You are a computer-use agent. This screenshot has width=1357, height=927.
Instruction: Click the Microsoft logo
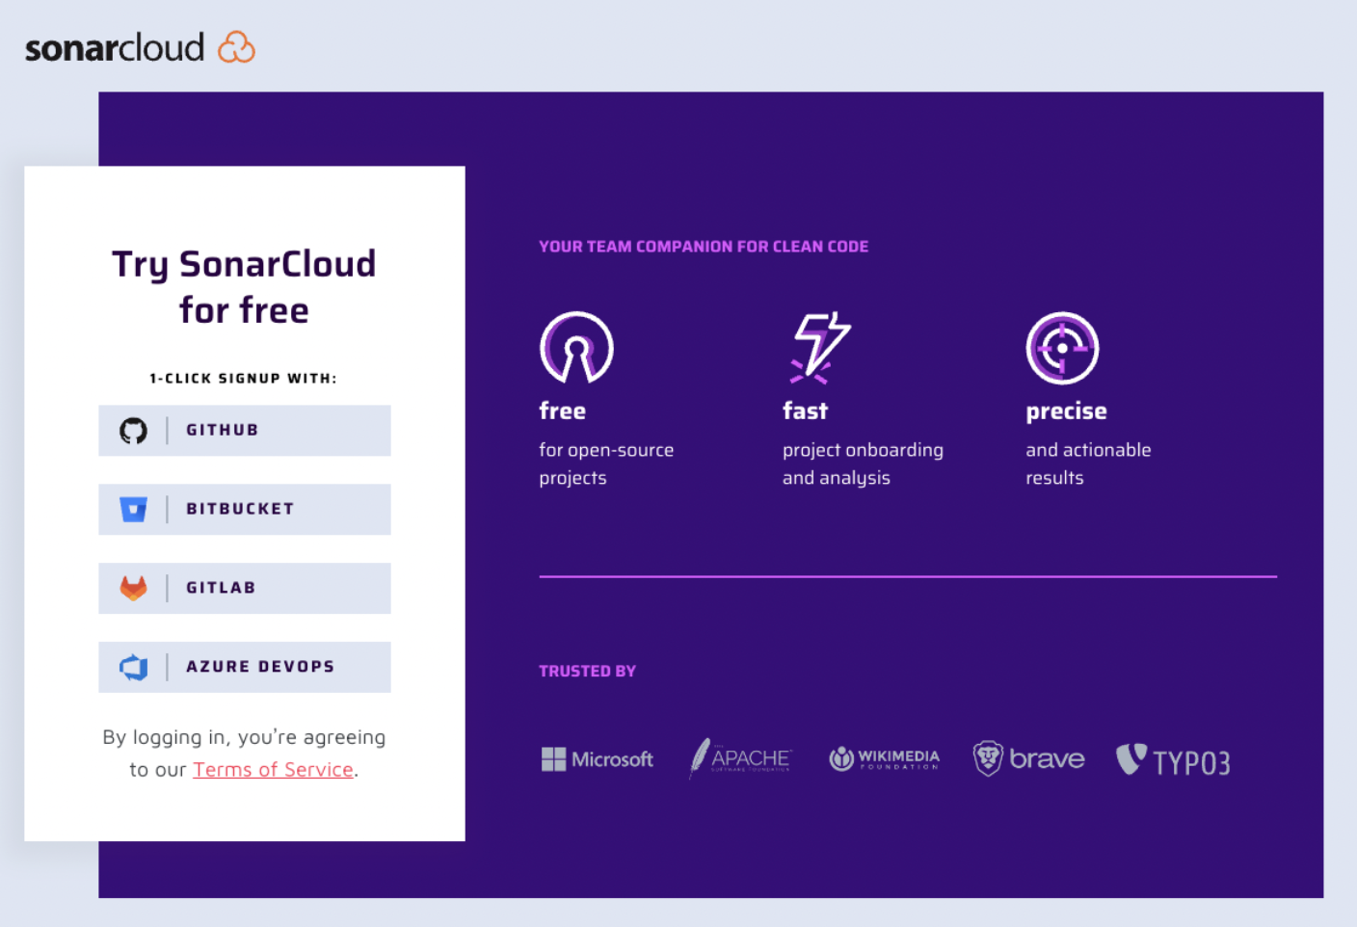598,759
